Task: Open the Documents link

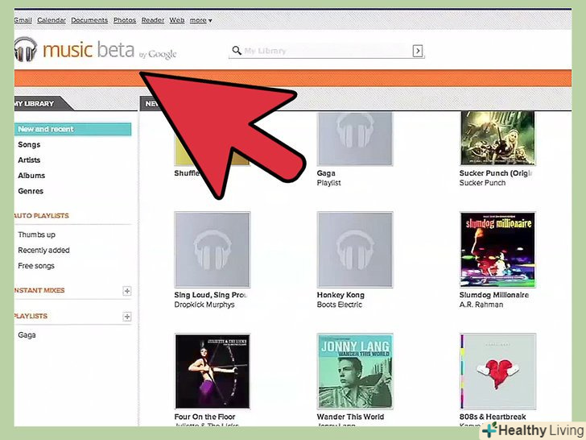Action: point(89,20)
